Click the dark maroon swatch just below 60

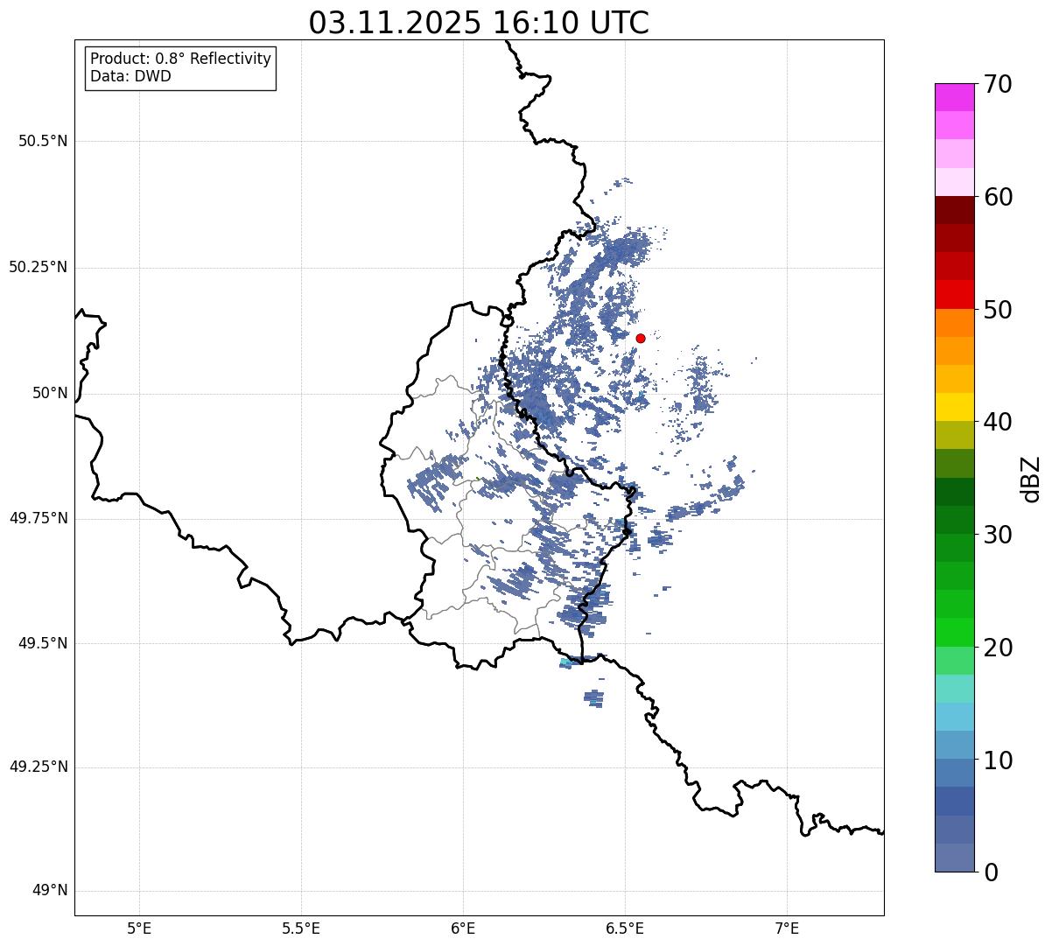coord(954,210)
